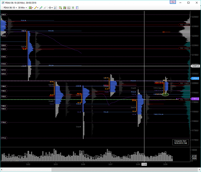Click the 12362.5 price level tag
201x172 pixels.
pos(4,14)
